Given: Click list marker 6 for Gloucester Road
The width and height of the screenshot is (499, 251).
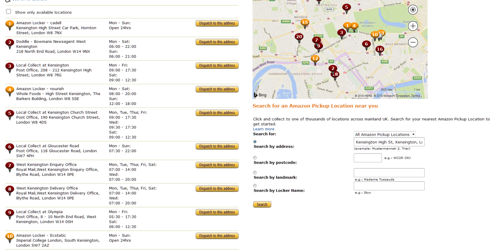Looking at the screenshot, I should click(x=10, y=148).
